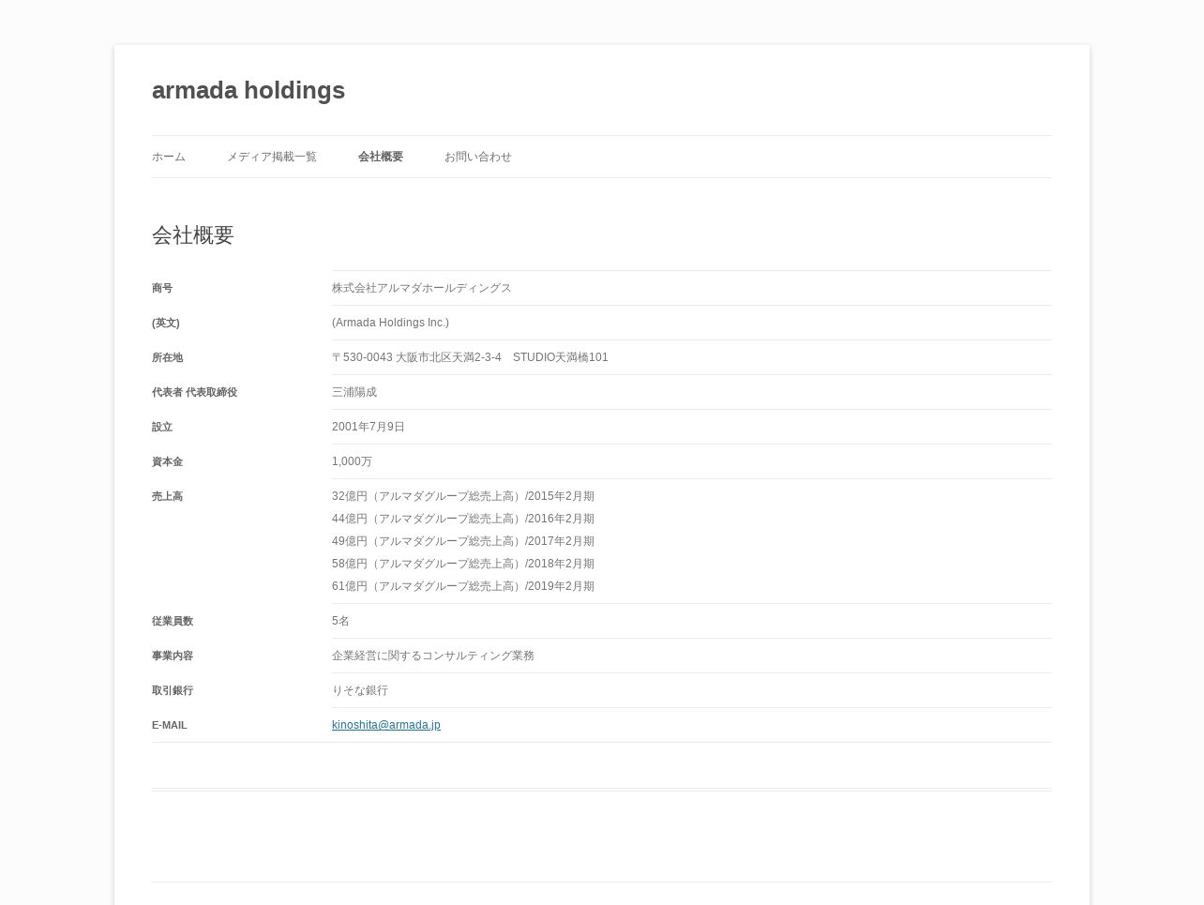Image resolution: width=1204 pixels, height=905 pixels.
Task: Click the 58億円 2018年2月期 sales line
Action: [x=463, y=564]
